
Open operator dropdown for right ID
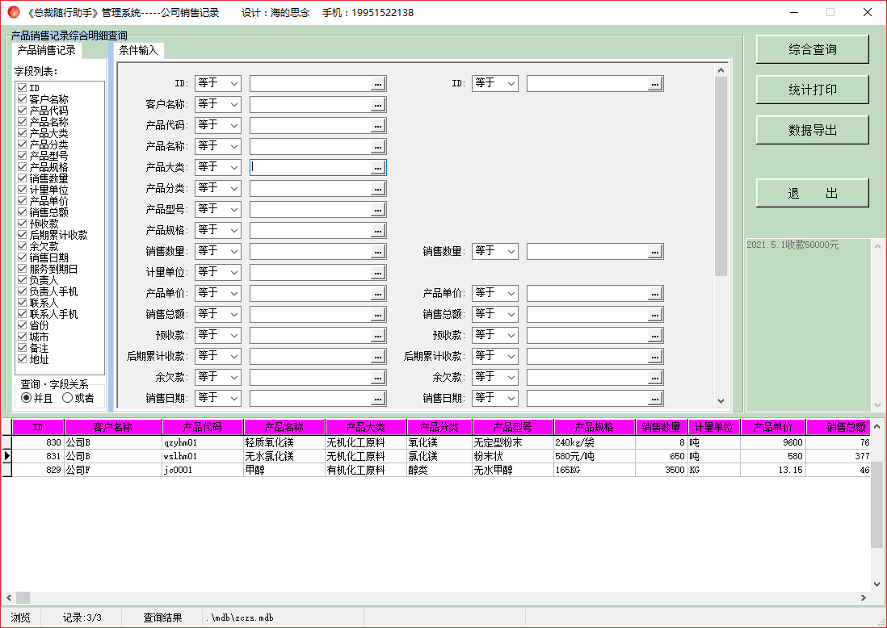[x=495, y=84]
